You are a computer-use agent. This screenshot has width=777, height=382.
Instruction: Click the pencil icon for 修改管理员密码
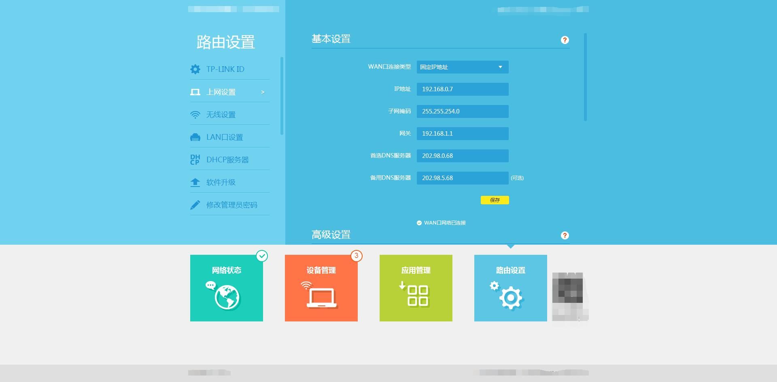click(x=195, y=205)
